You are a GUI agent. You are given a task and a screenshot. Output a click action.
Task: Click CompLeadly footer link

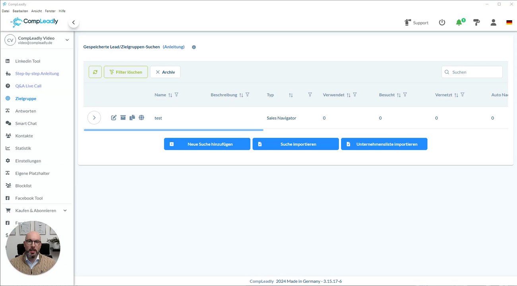pos(261,281)
